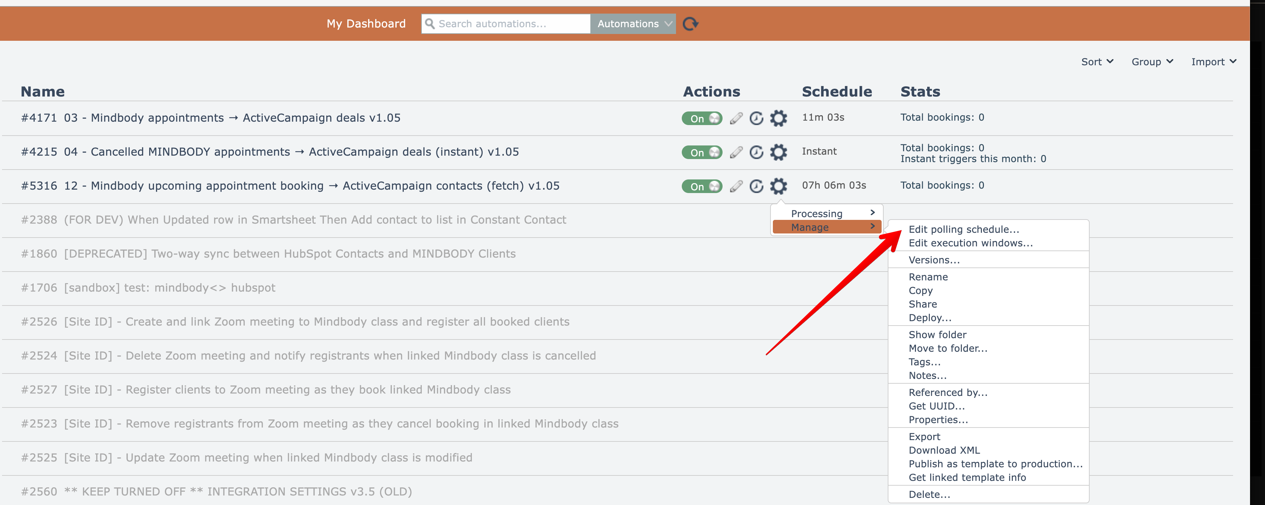The width and height of the screenshot is (1265, 505).
Task: Click the gear icon for automation #5316
Action: 778,186
